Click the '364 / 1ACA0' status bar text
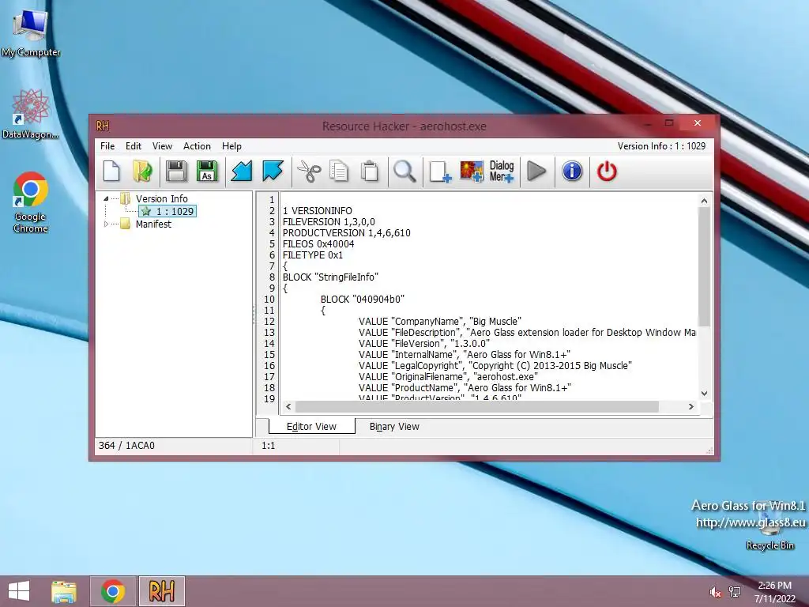The height and width of the screenshot is (607, 809). click(x=126, y=446)
